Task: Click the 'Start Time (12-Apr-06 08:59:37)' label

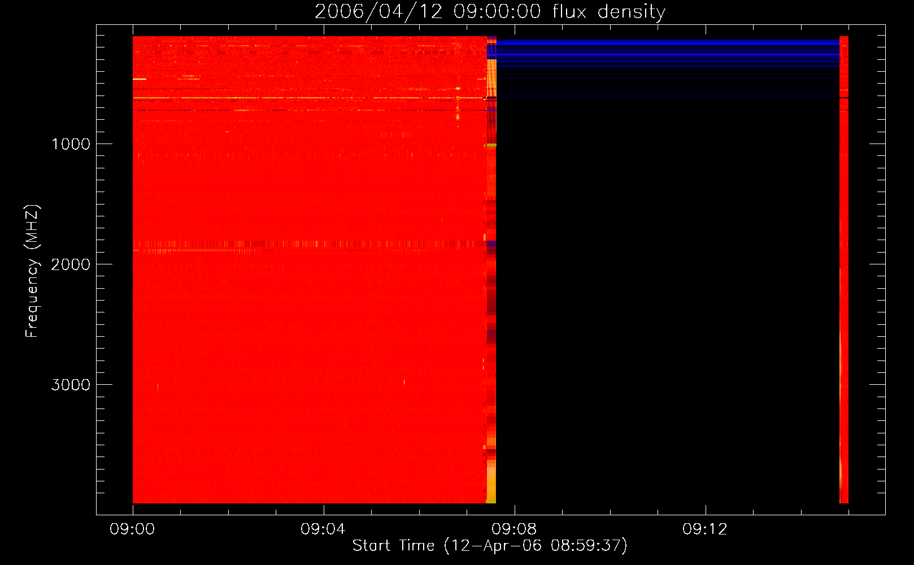Action: tap(490, 546)
